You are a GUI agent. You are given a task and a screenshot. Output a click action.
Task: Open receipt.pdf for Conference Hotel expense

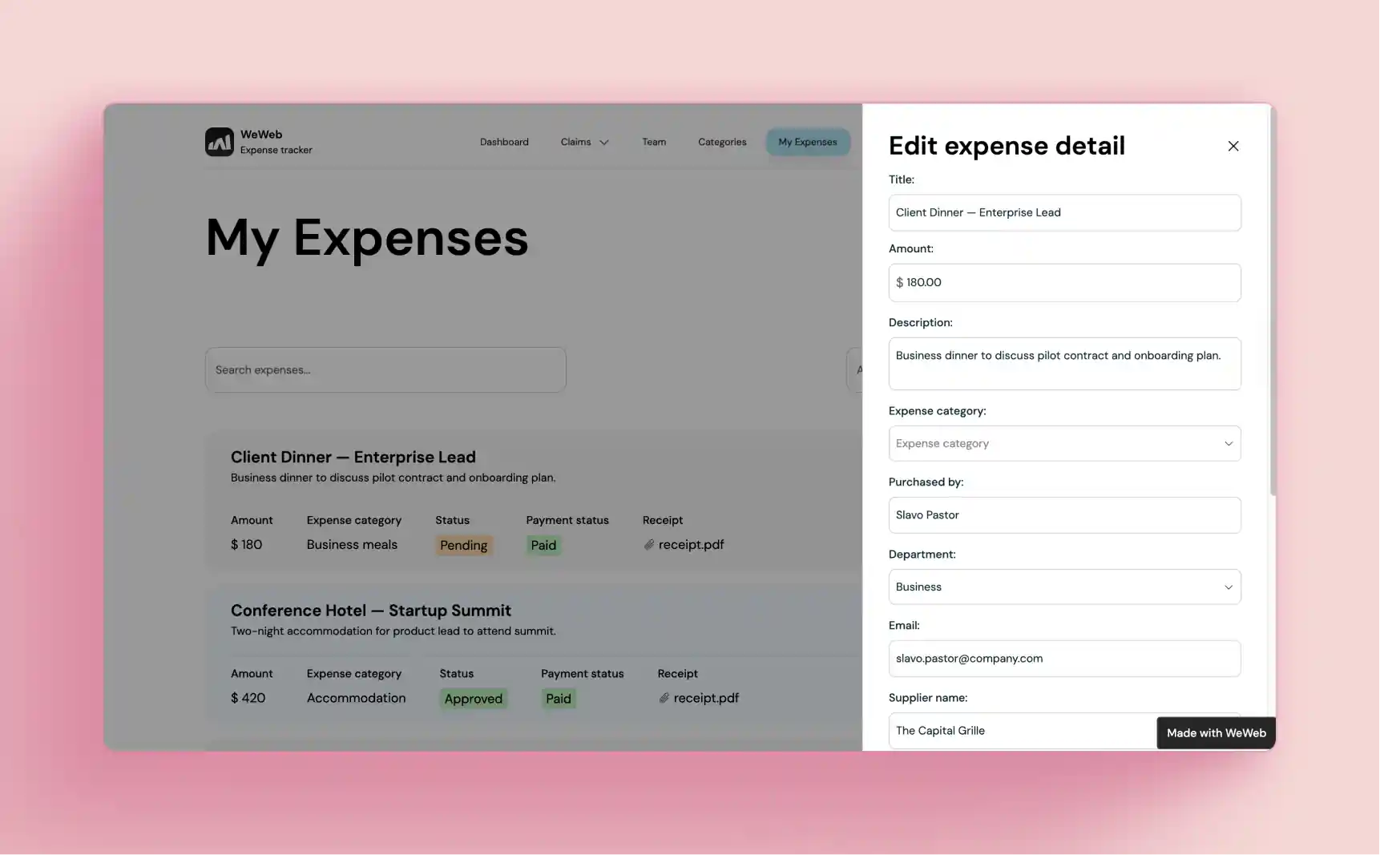tap(706, 698)
